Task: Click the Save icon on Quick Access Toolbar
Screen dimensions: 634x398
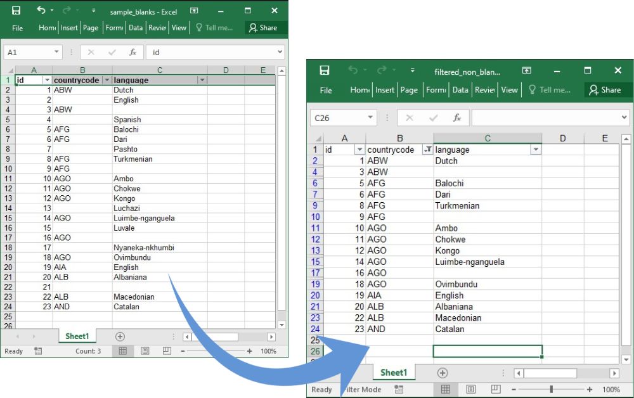Action: (x=15, y=10)
